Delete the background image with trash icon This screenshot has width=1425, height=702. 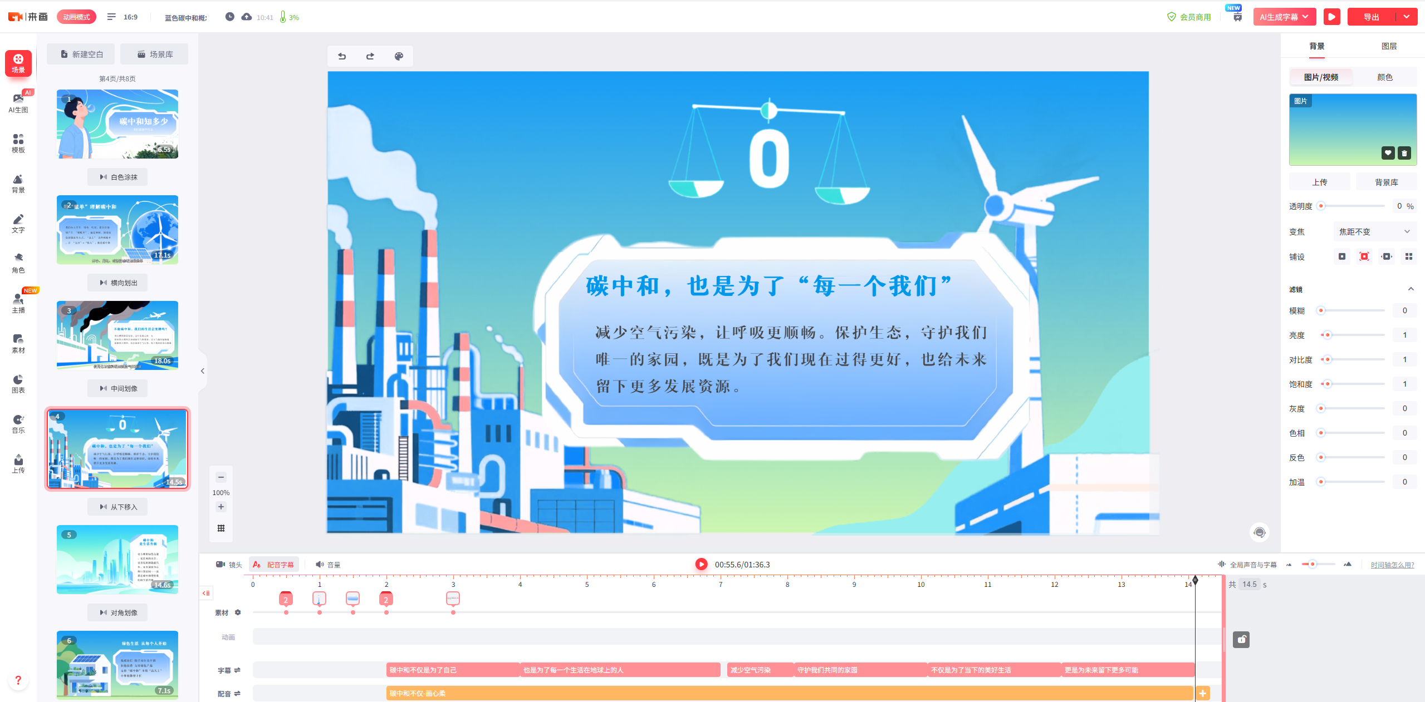tap(1404, 153)
